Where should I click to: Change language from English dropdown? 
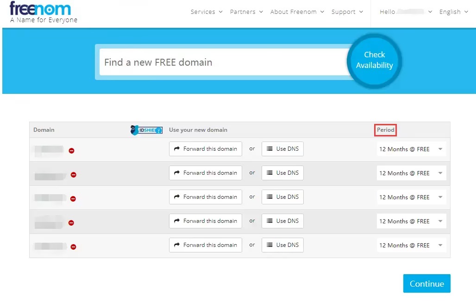pos(453,12)
